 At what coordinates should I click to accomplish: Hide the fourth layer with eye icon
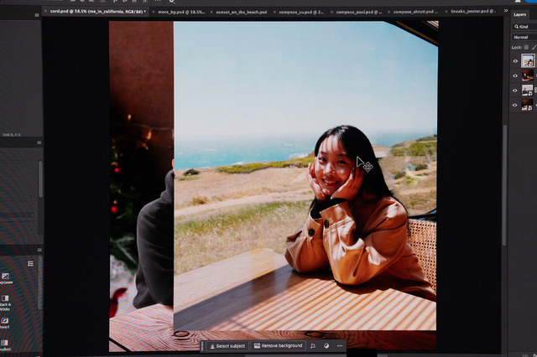[514, 106]
